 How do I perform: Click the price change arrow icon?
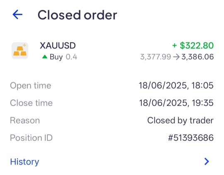176,57
